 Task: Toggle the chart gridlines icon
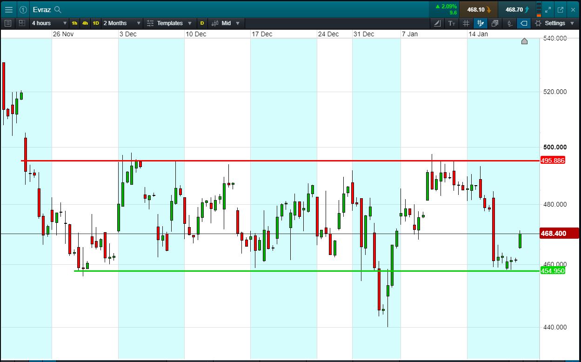click(x=466, y=23)
